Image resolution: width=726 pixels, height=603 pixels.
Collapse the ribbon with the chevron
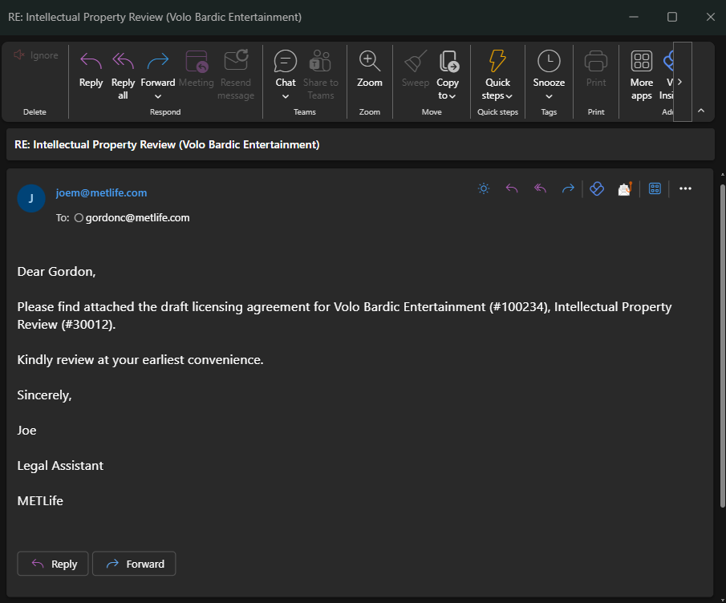coord(701,111)
